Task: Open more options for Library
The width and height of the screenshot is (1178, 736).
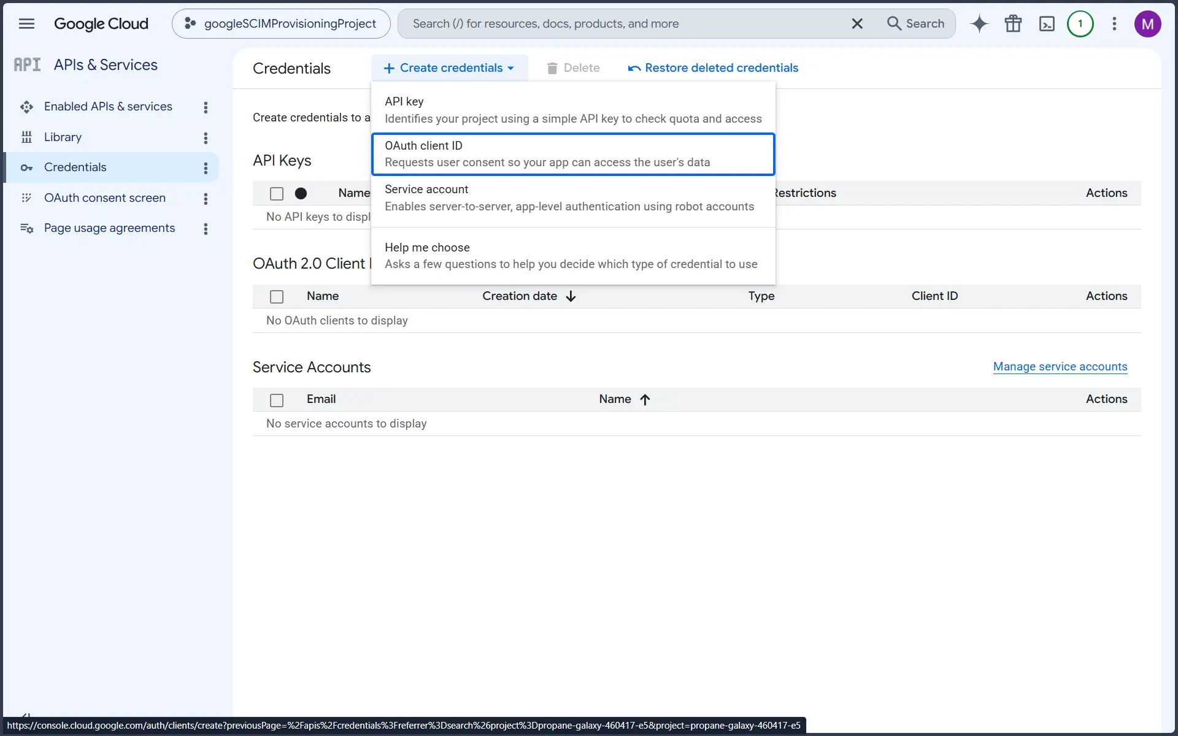Action: (206, 138)
